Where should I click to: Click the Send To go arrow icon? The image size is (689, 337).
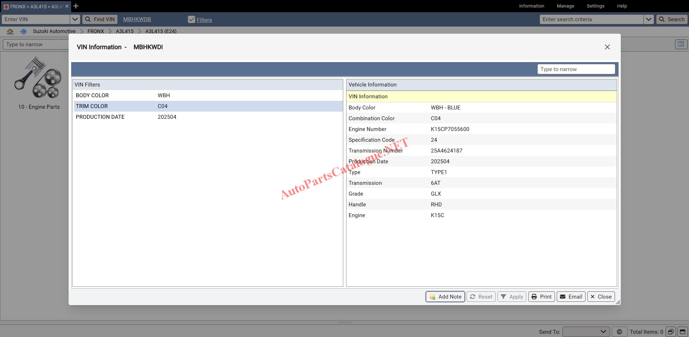(x=619, y=332)
